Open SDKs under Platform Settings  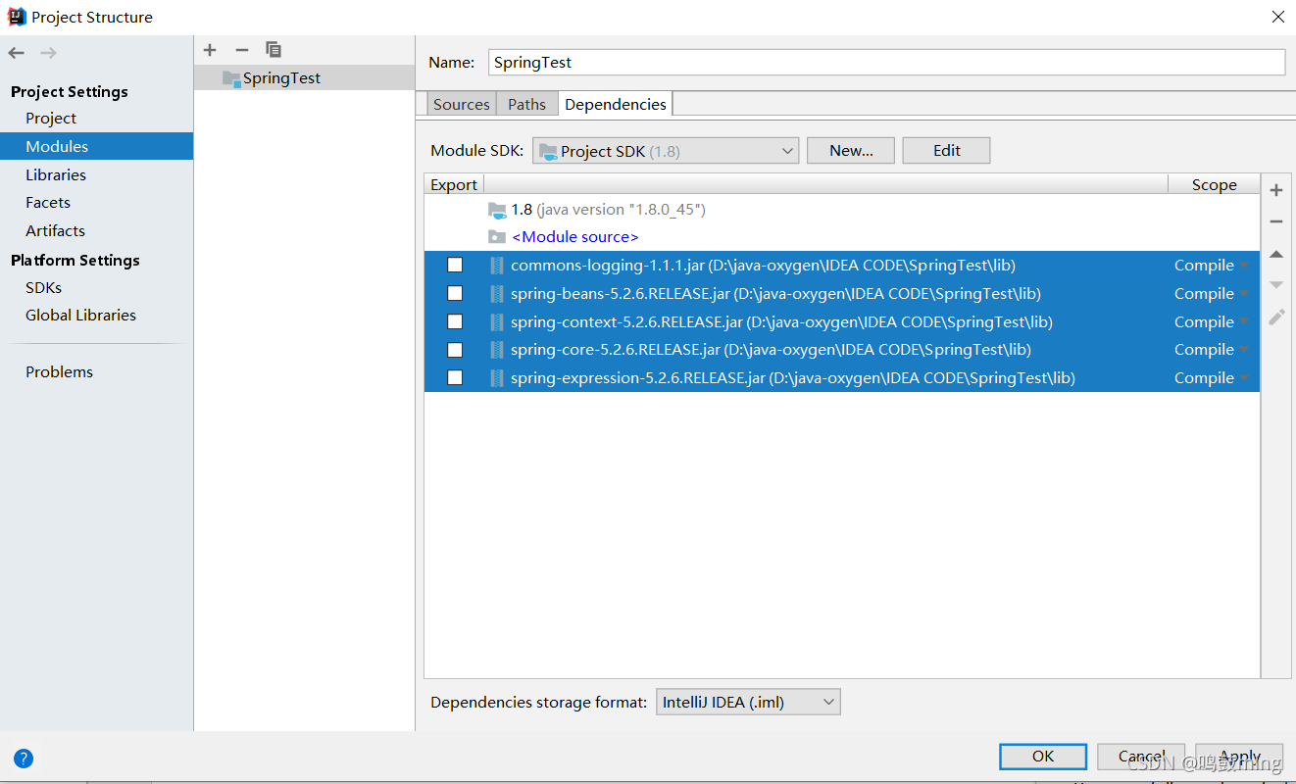click(x=43, y=288)
